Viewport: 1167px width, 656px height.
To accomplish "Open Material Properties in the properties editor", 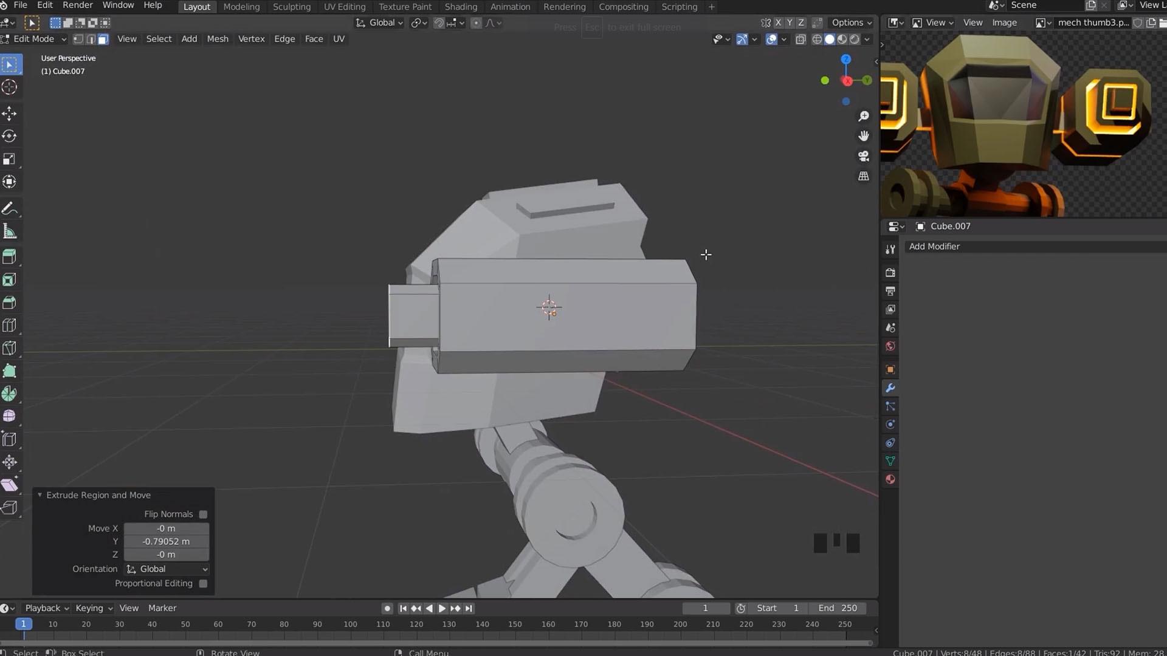I will [890, 479].
